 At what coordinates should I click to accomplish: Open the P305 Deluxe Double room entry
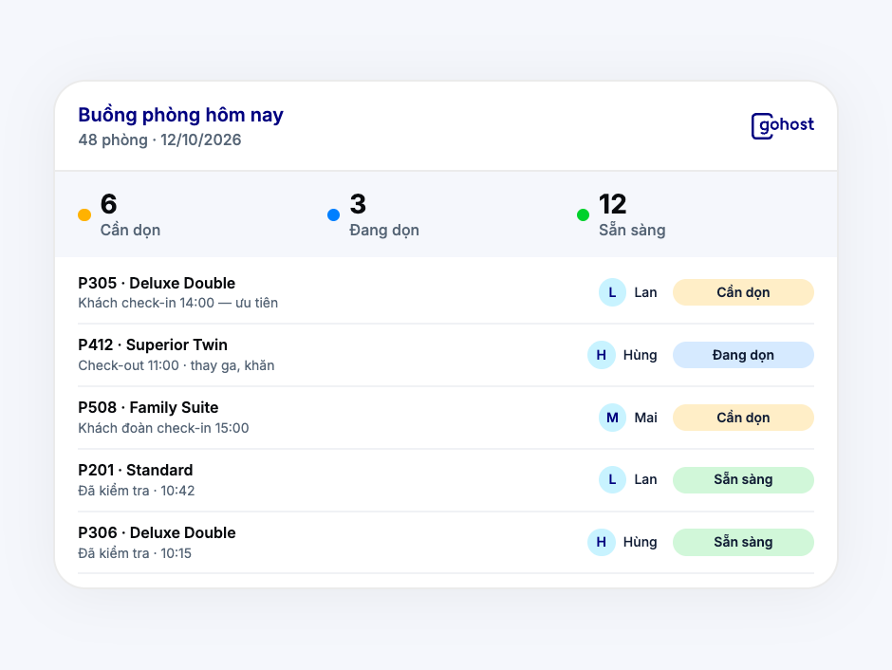click(446, 292)
